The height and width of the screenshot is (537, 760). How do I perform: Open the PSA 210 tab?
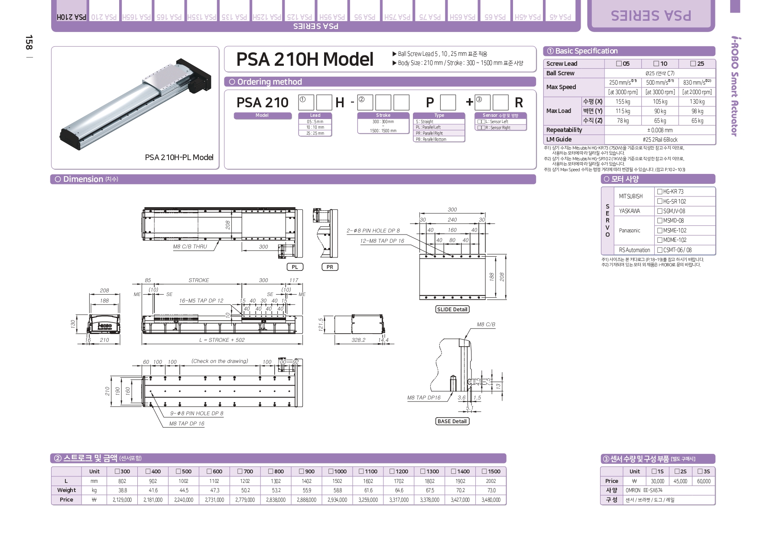[104, 11]
